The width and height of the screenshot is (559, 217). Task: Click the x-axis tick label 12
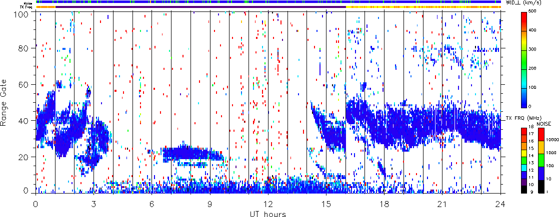pyautogui.click(x=268, y=204)
